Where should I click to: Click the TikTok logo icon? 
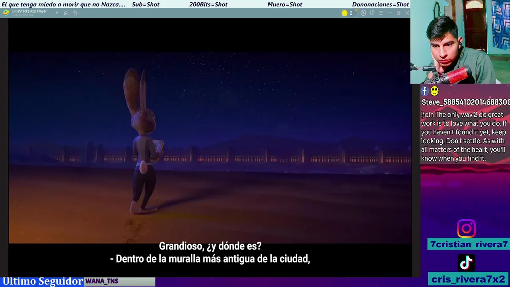(466, 263)
